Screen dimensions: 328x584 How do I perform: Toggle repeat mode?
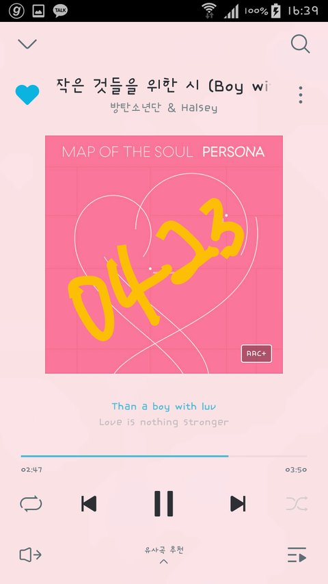(x=31, y=503)
